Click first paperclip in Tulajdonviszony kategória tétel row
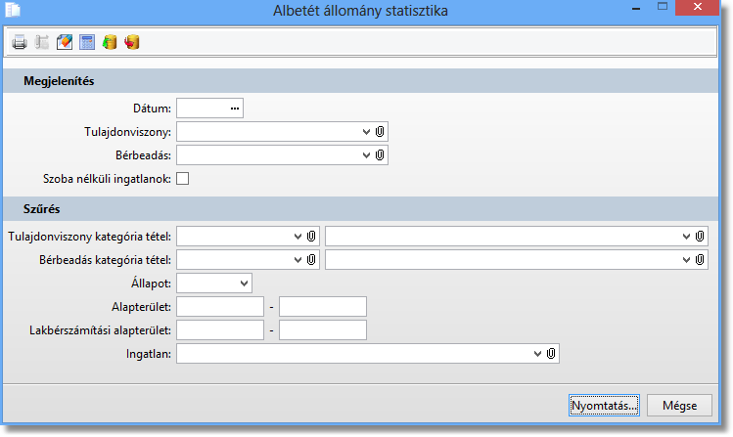Screen dimensions: 733x437 click(x=311, y=237)
